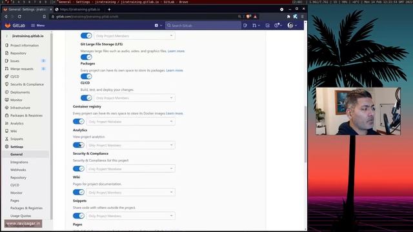
Task: Toggle the Container registry switch
Action: pyautogui.click(x=79, y=122)
